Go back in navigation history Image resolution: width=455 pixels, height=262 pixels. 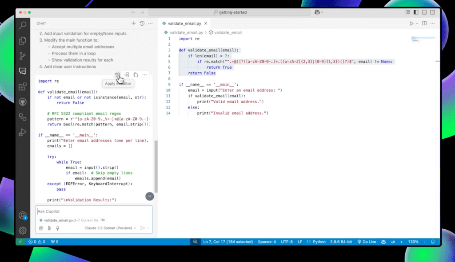coord(133,12)
